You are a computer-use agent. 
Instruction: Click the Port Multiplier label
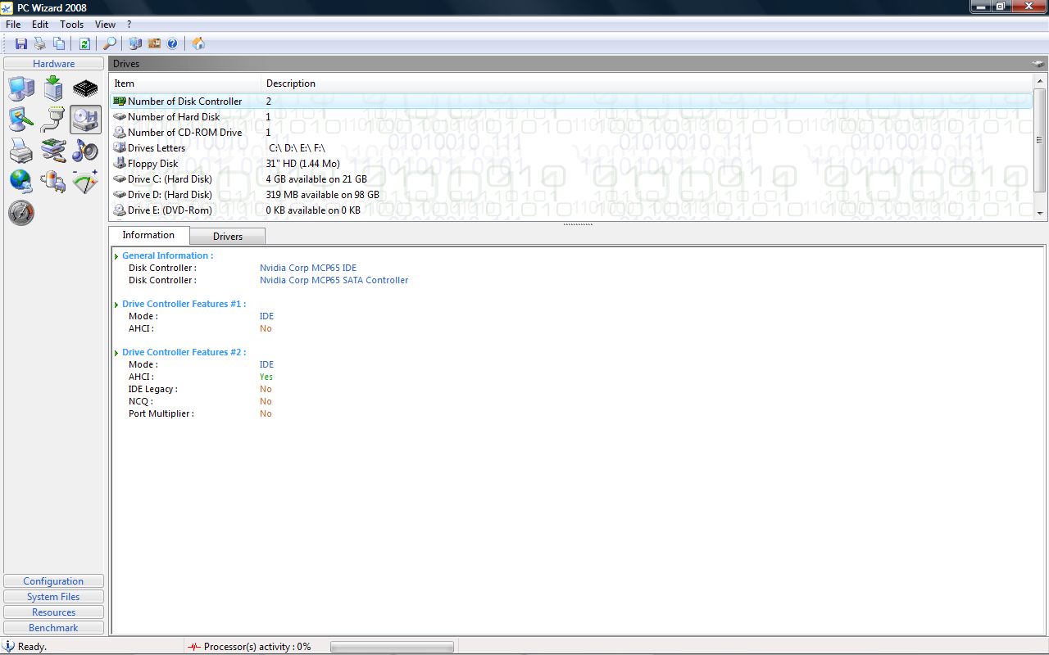pos(161,413)
